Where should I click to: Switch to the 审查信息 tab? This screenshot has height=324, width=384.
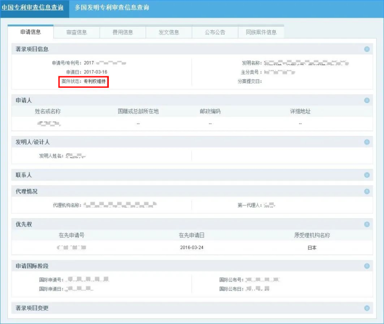[x=76, y=32]
